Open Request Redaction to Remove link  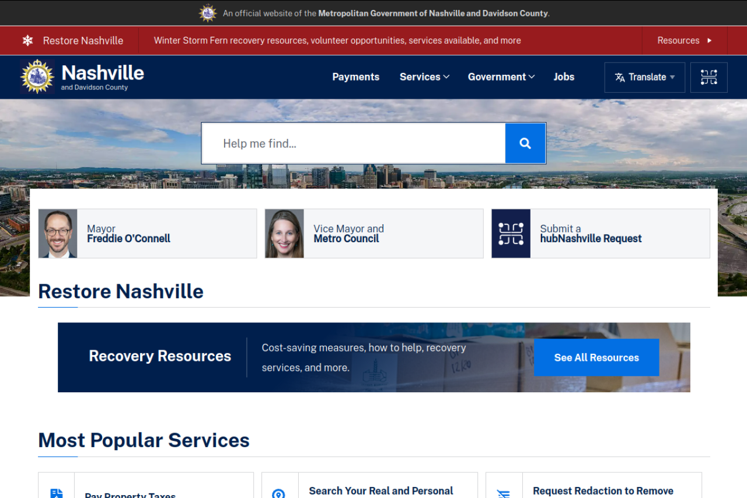click(x=603, y=491)
